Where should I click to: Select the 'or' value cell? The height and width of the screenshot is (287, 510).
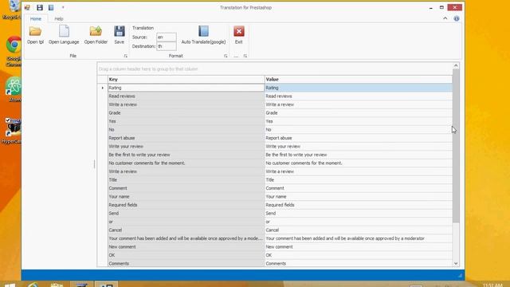click(x=358, y=222)
